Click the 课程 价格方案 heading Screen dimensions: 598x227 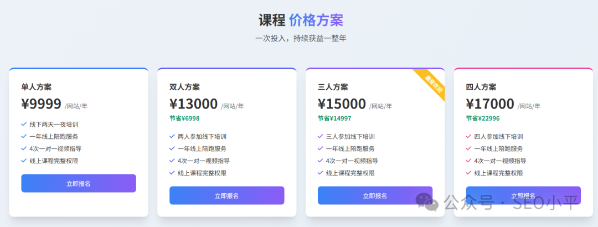(301, 20)
